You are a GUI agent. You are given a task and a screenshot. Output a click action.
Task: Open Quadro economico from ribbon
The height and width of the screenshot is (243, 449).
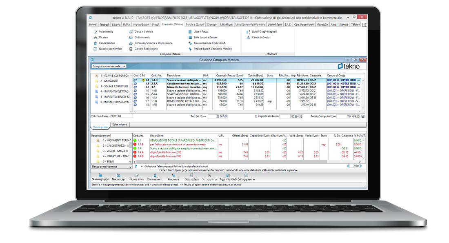(x=107, y=49)
